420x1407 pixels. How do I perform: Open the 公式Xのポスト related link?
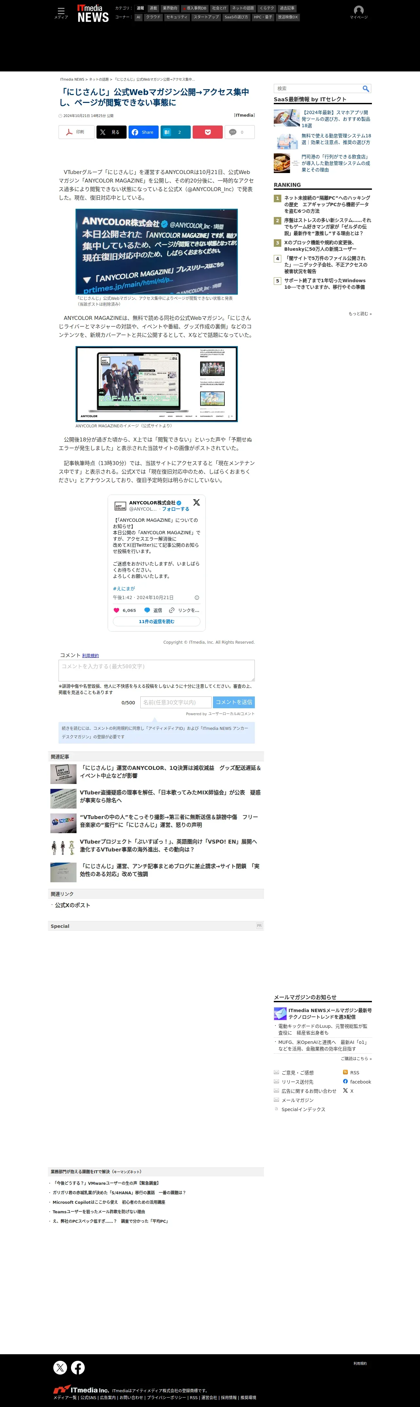(x=73, y=906)
